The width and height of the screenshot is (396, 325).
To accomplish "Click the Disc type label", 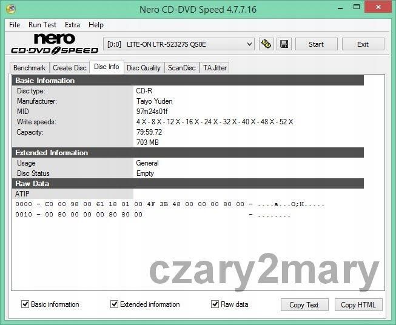I will click(x=31, y=91).
